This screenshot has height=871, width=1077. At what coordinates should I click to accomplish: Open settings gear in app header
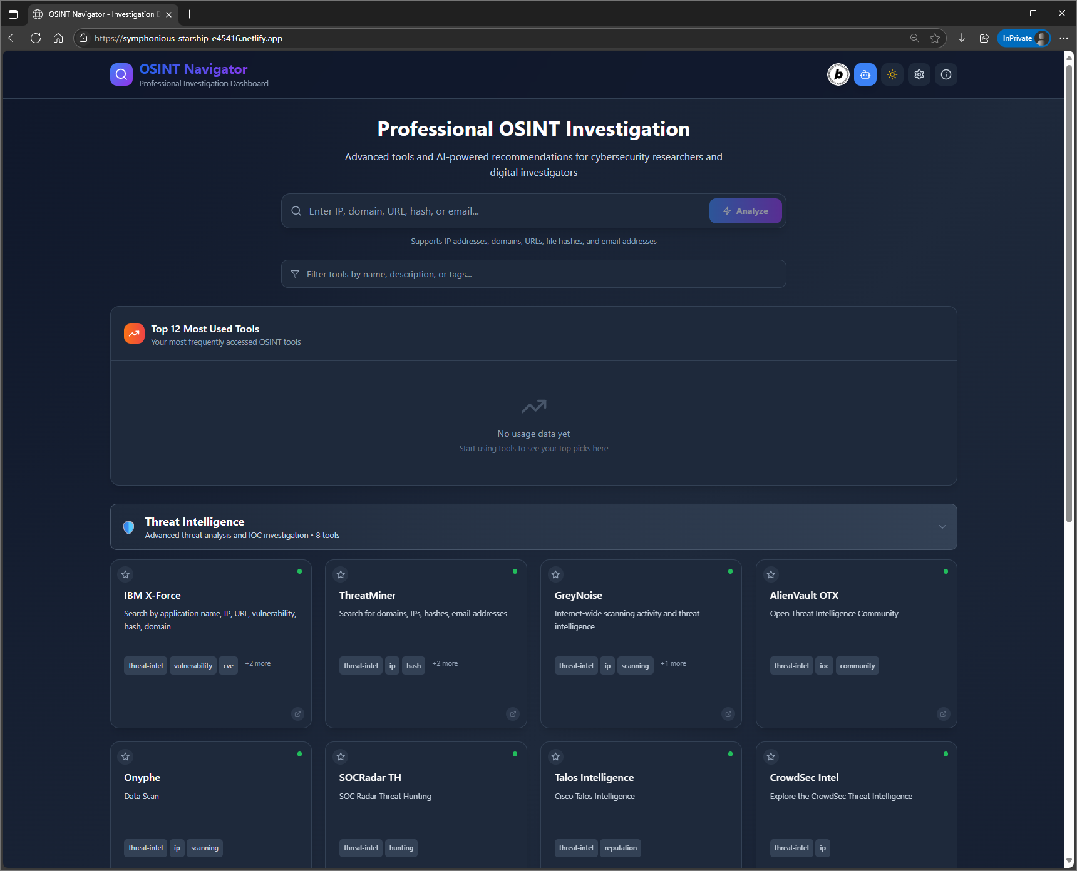tap(919, 74)
